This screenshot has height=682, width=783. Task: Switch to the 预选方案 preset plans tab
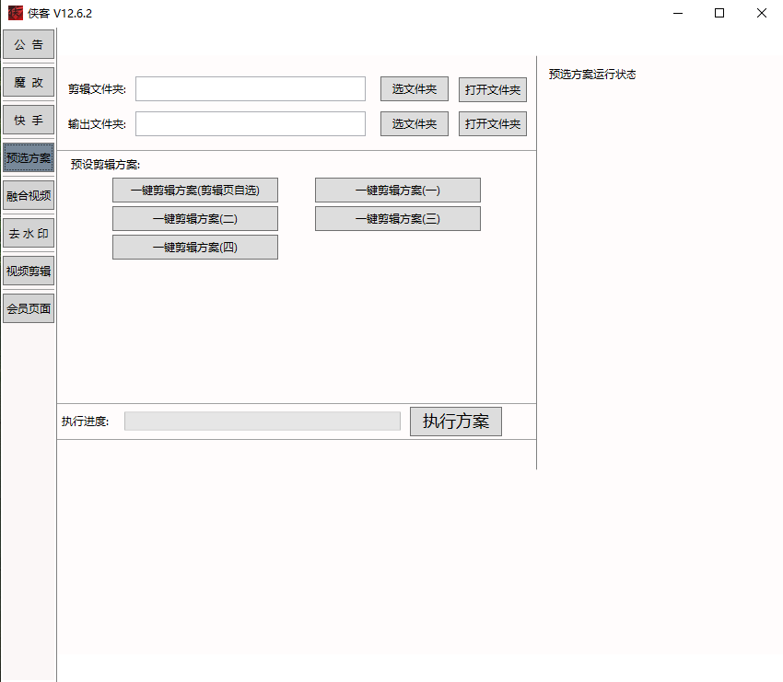click(x=29, y=157)
